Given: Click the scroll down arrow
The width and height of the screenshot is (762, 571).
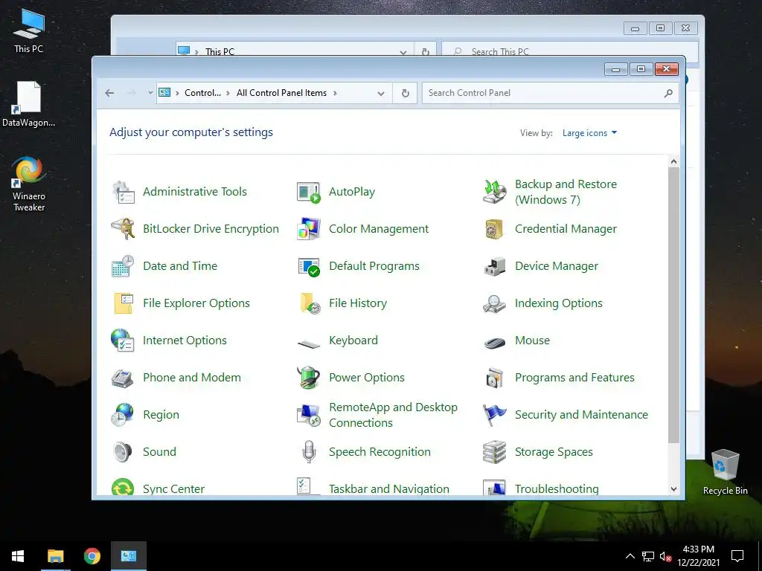Looking at the screenshot, I should pos(673,489).
